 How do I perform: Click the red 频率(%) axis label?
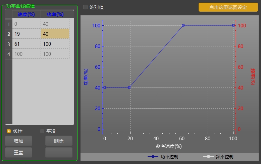click(x=253, y=77)
